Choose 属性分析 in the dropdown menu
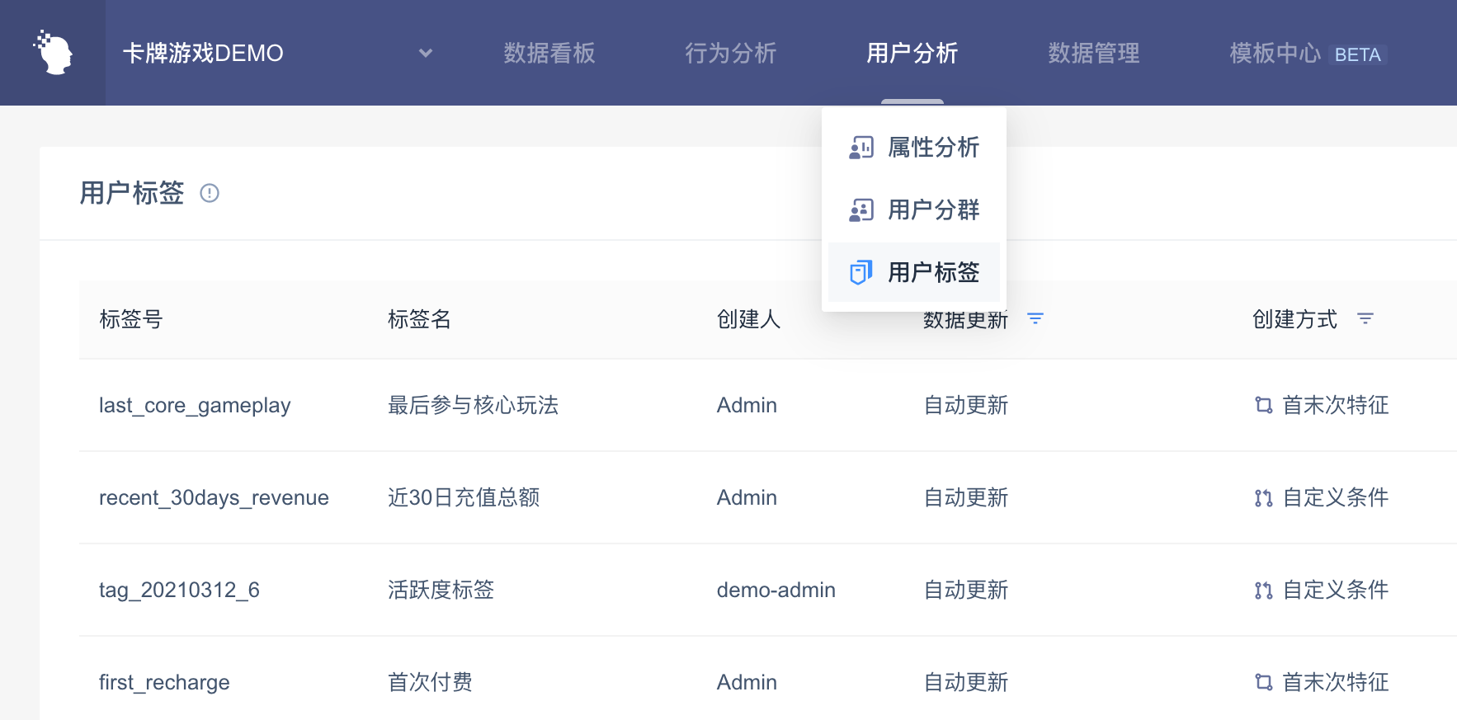Screen dimensions: 1457x720 932,148
